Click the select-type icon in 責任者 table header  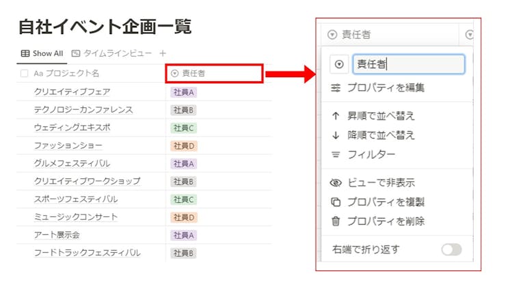(174, 73)
